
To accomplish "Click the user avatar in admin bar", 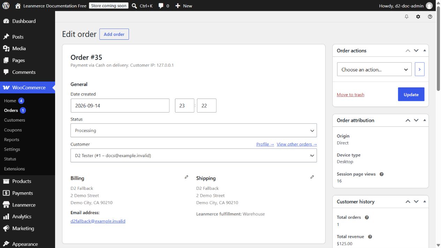I will point(429,6).
